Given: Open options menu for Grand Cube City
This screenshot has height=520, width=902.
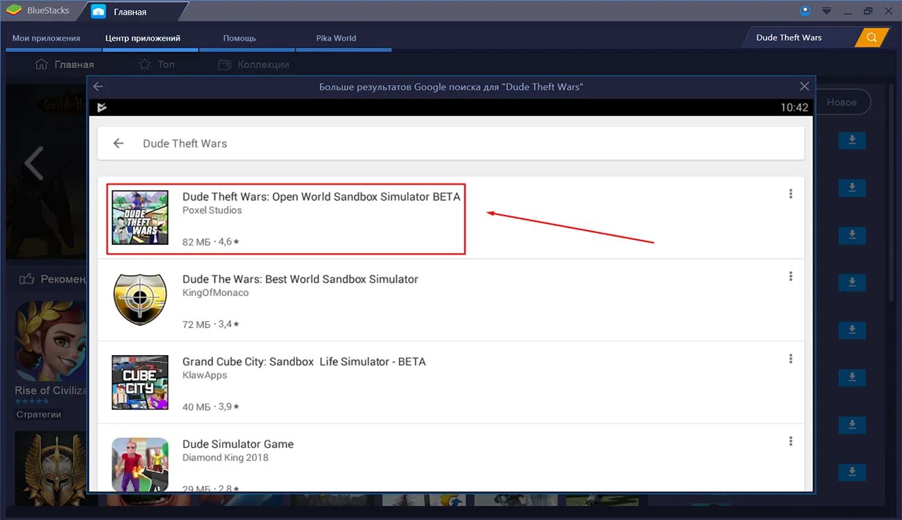Looking at the screenshot, I should pos(790,359).
